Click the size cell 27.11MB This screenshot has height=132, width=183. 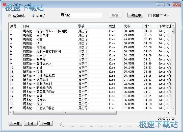[x=129, y=80]
